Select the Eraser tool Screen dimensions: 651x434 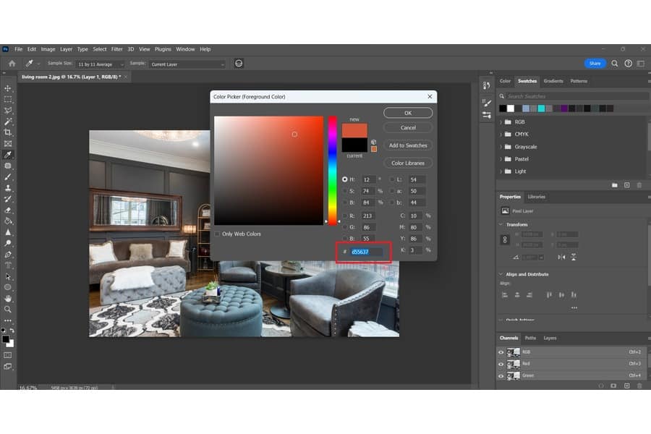pos(8,210)
